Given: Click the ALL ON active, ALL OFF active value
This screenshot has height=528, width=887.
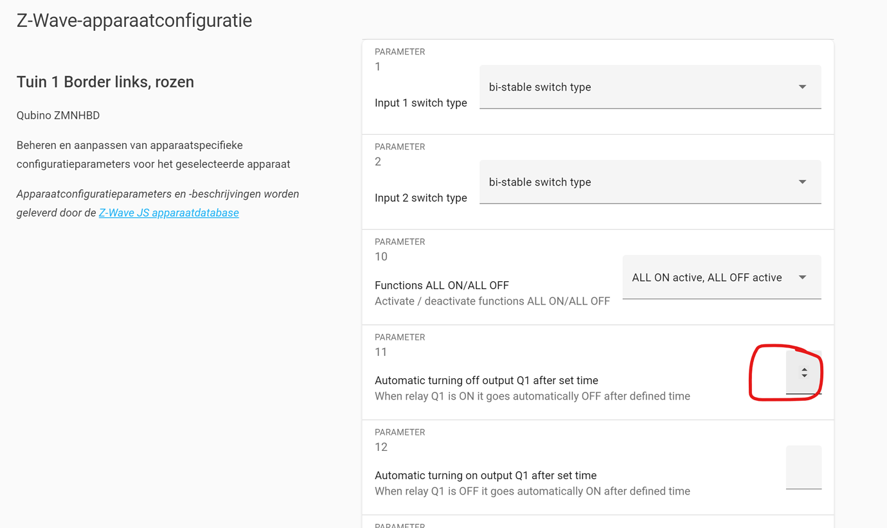Looking at the screenshot, I should coord(707,277).
